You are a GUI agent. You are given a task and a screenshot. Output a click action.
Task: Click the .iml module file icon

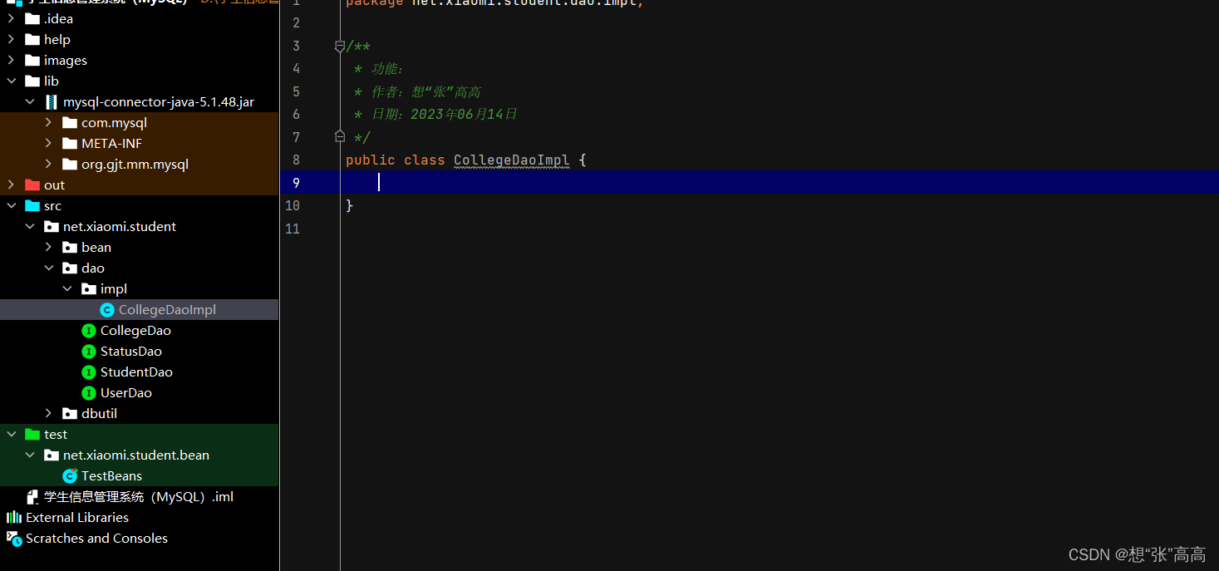tap(32, 496)
